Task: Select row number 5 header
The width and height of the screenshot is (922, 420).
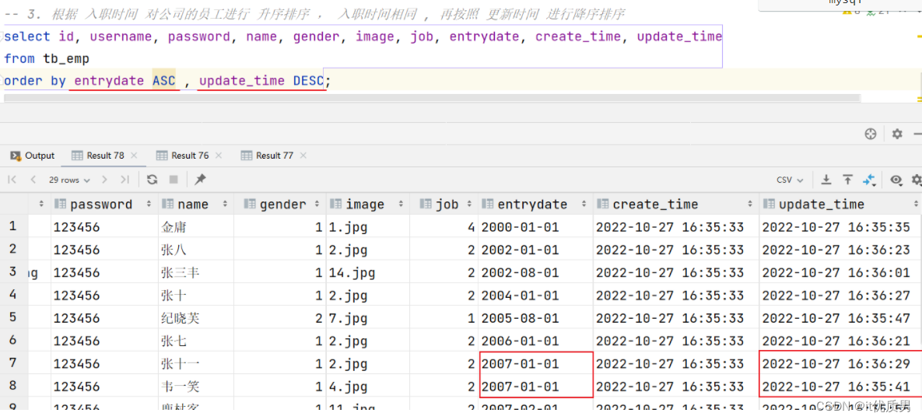Action: click(14, 318)
